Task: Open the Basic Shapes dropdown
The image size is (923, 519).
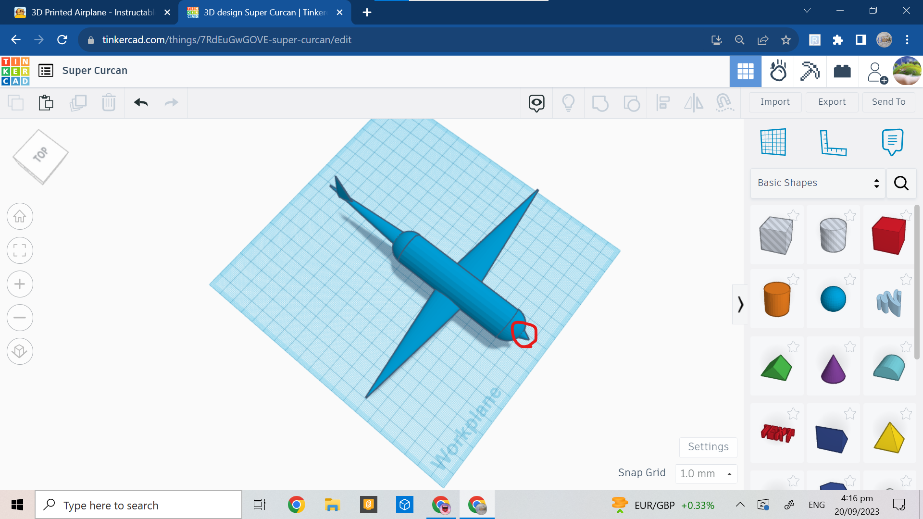Action: (818, 183)
